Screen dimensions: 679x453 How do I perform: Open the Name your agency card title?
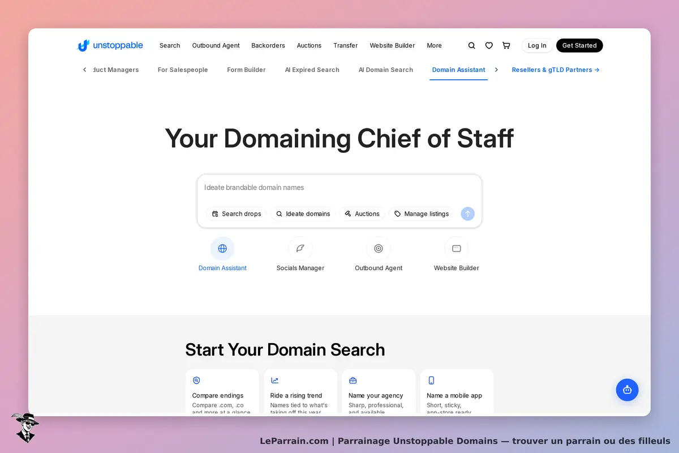[376, 395]
